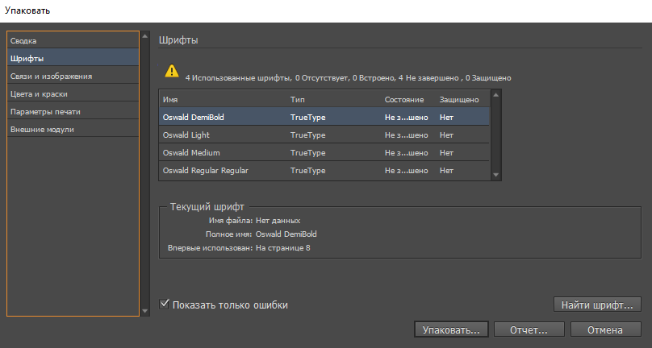Toggle the Показать только ошибки checkbox
The image size is (652, 348).
tap(165, 304)
